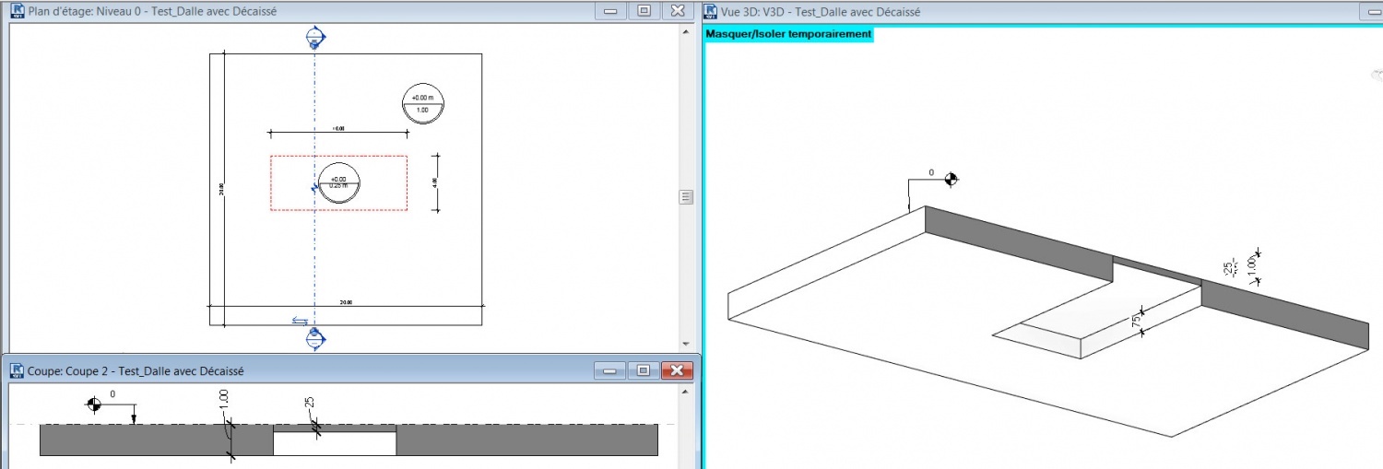Click the level datum symbol in the section view
This screenshot has height=469, width=1383.
(93, 405)
